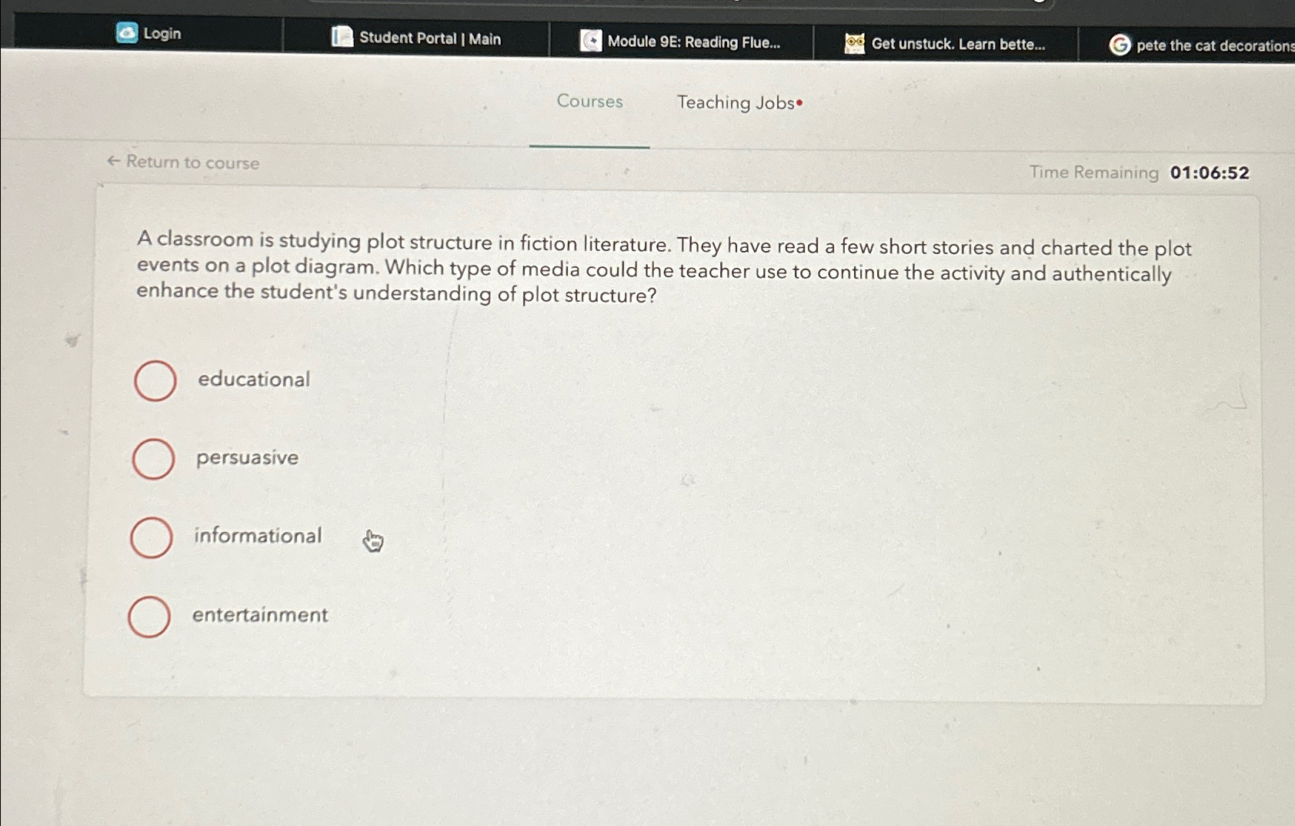Switch to the Courses tab
Image resolution: width=1295 pixels, height=826 pixels.
[x=589, y=102]
